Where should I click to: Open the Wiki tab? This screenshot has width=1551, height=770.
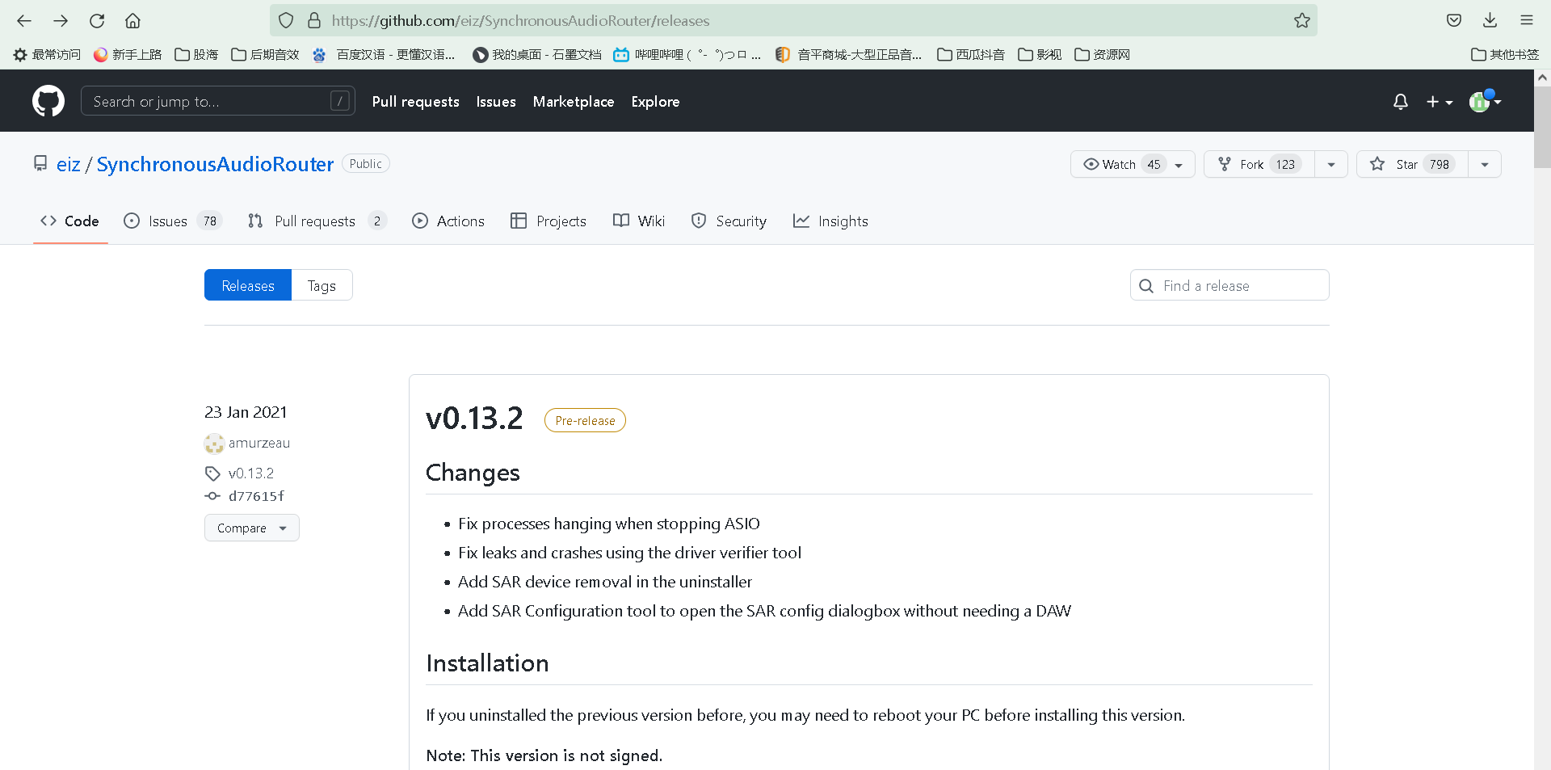pyautogui.click(x=639, y=221)
